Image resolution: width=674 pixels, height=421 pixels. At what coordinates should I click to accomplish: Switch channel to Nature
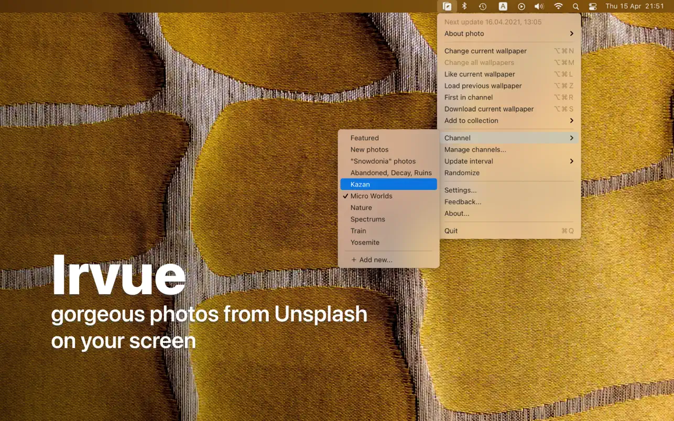coord(361,207)
